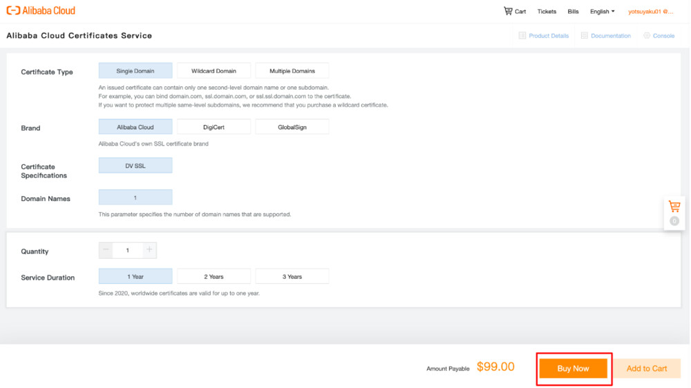Open Tickets in the top navigation
Screen dimensions: 691x388
(547, 12)
